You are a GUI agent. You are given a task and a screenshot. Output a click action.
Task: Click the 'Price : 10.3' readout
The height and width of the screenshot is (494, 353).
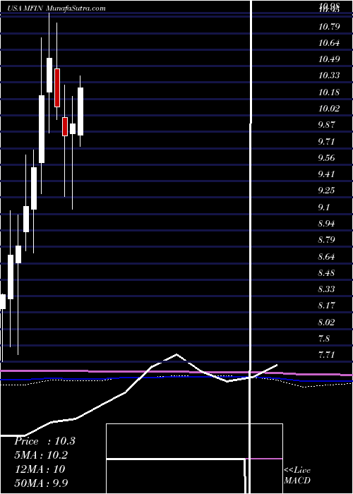coord(44,441)
